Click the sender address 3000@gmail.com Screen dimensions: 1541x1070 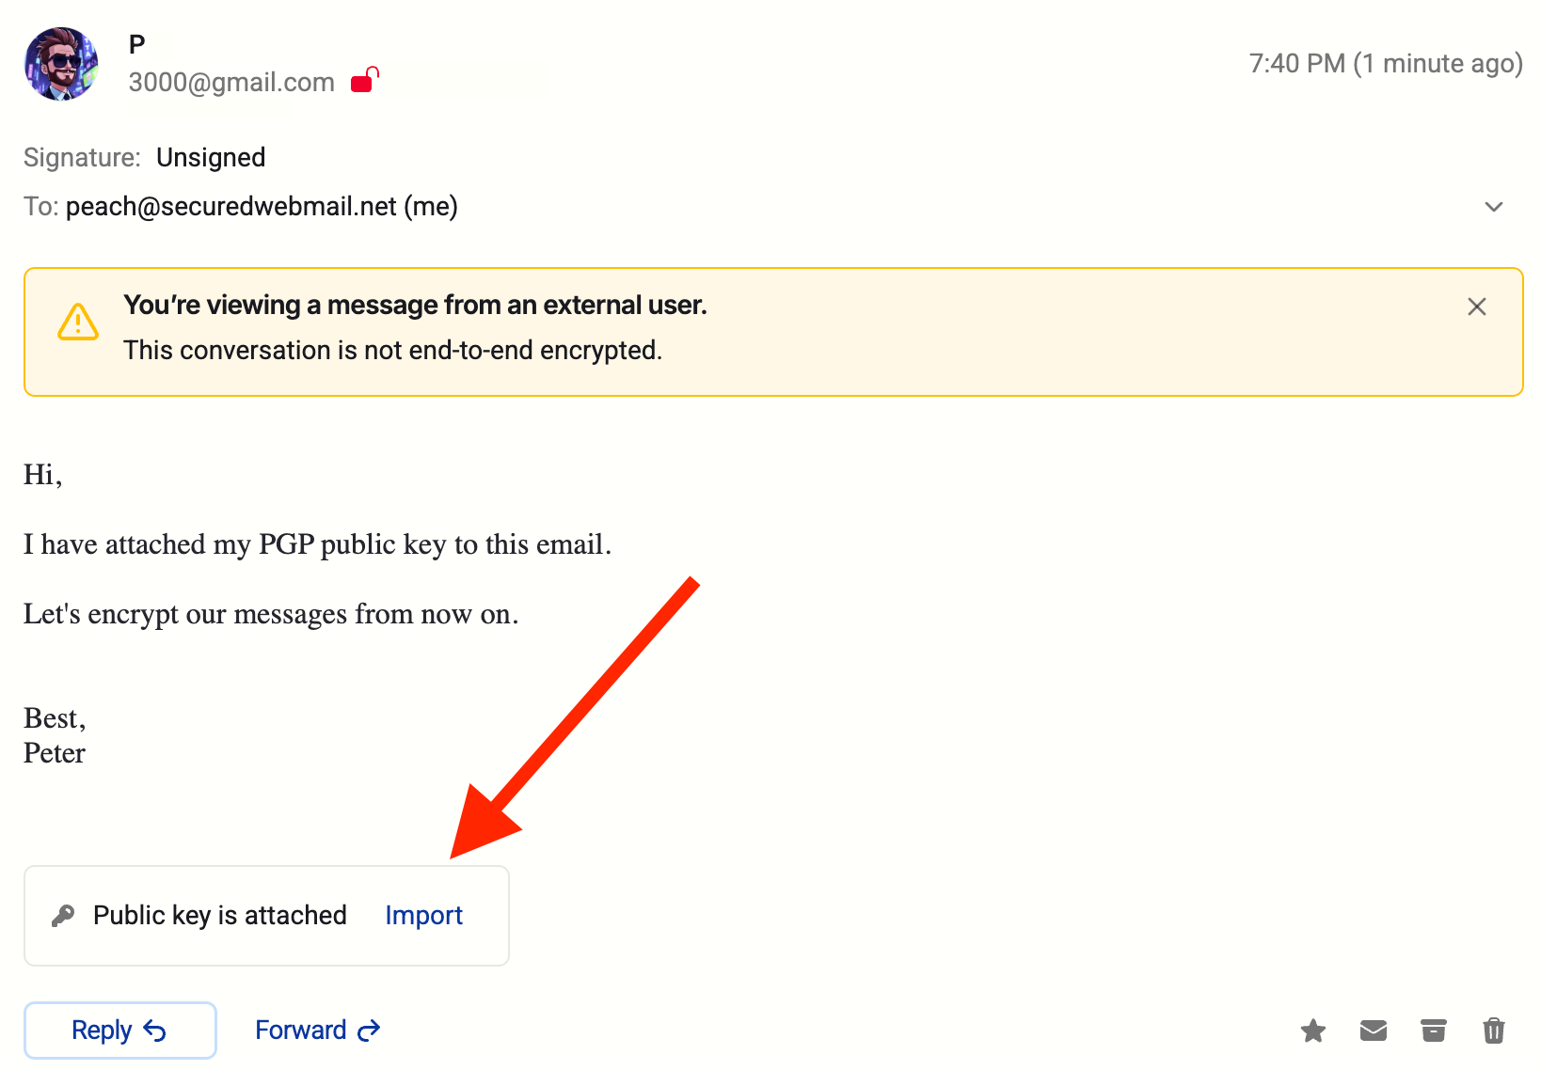click(231, 83)
